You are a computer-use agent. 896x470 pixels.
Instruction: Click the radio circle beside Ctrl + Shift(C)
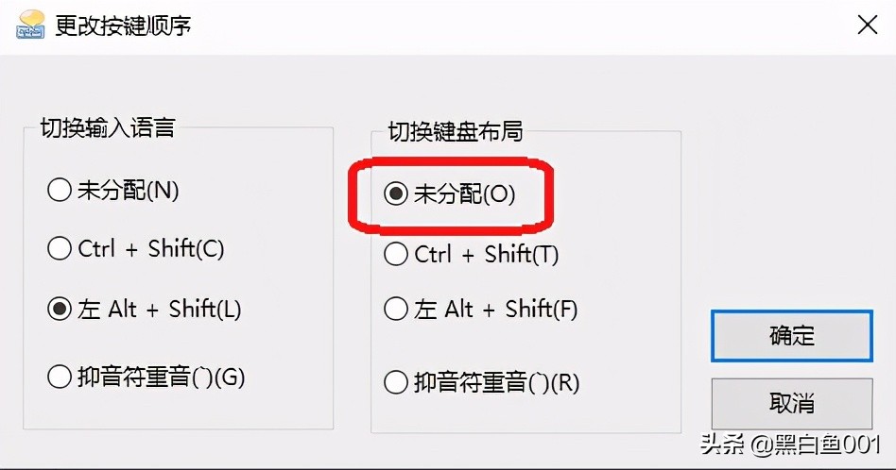[60, 249]
